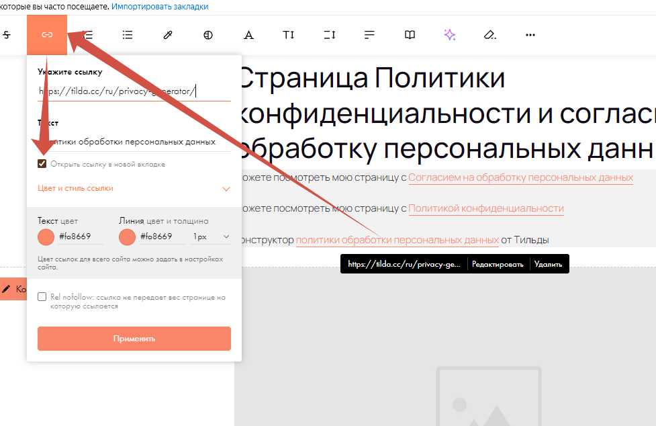Image resolution: width=656 pixels, height=426 pixels.
Task: Click the 'Политикой конфиденциальности' link
Action: 486,208
